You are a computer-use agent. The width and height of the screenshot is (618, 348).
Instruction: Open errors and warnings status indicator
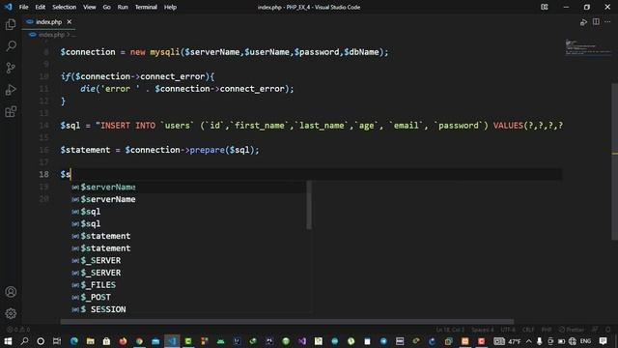click(x=18, y=330)
